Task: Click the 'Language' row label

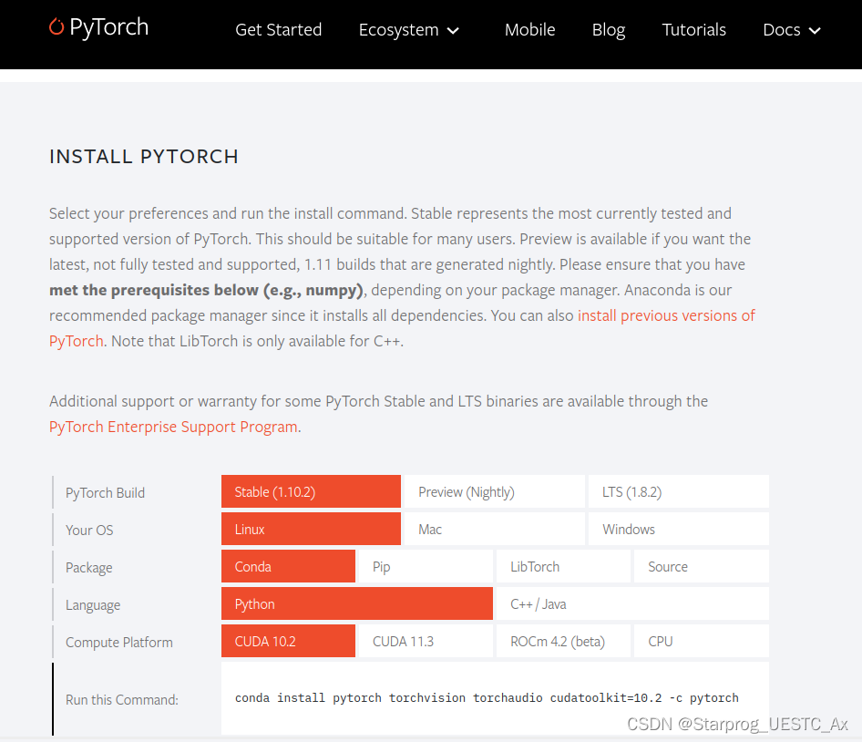Action: [92, 604]
